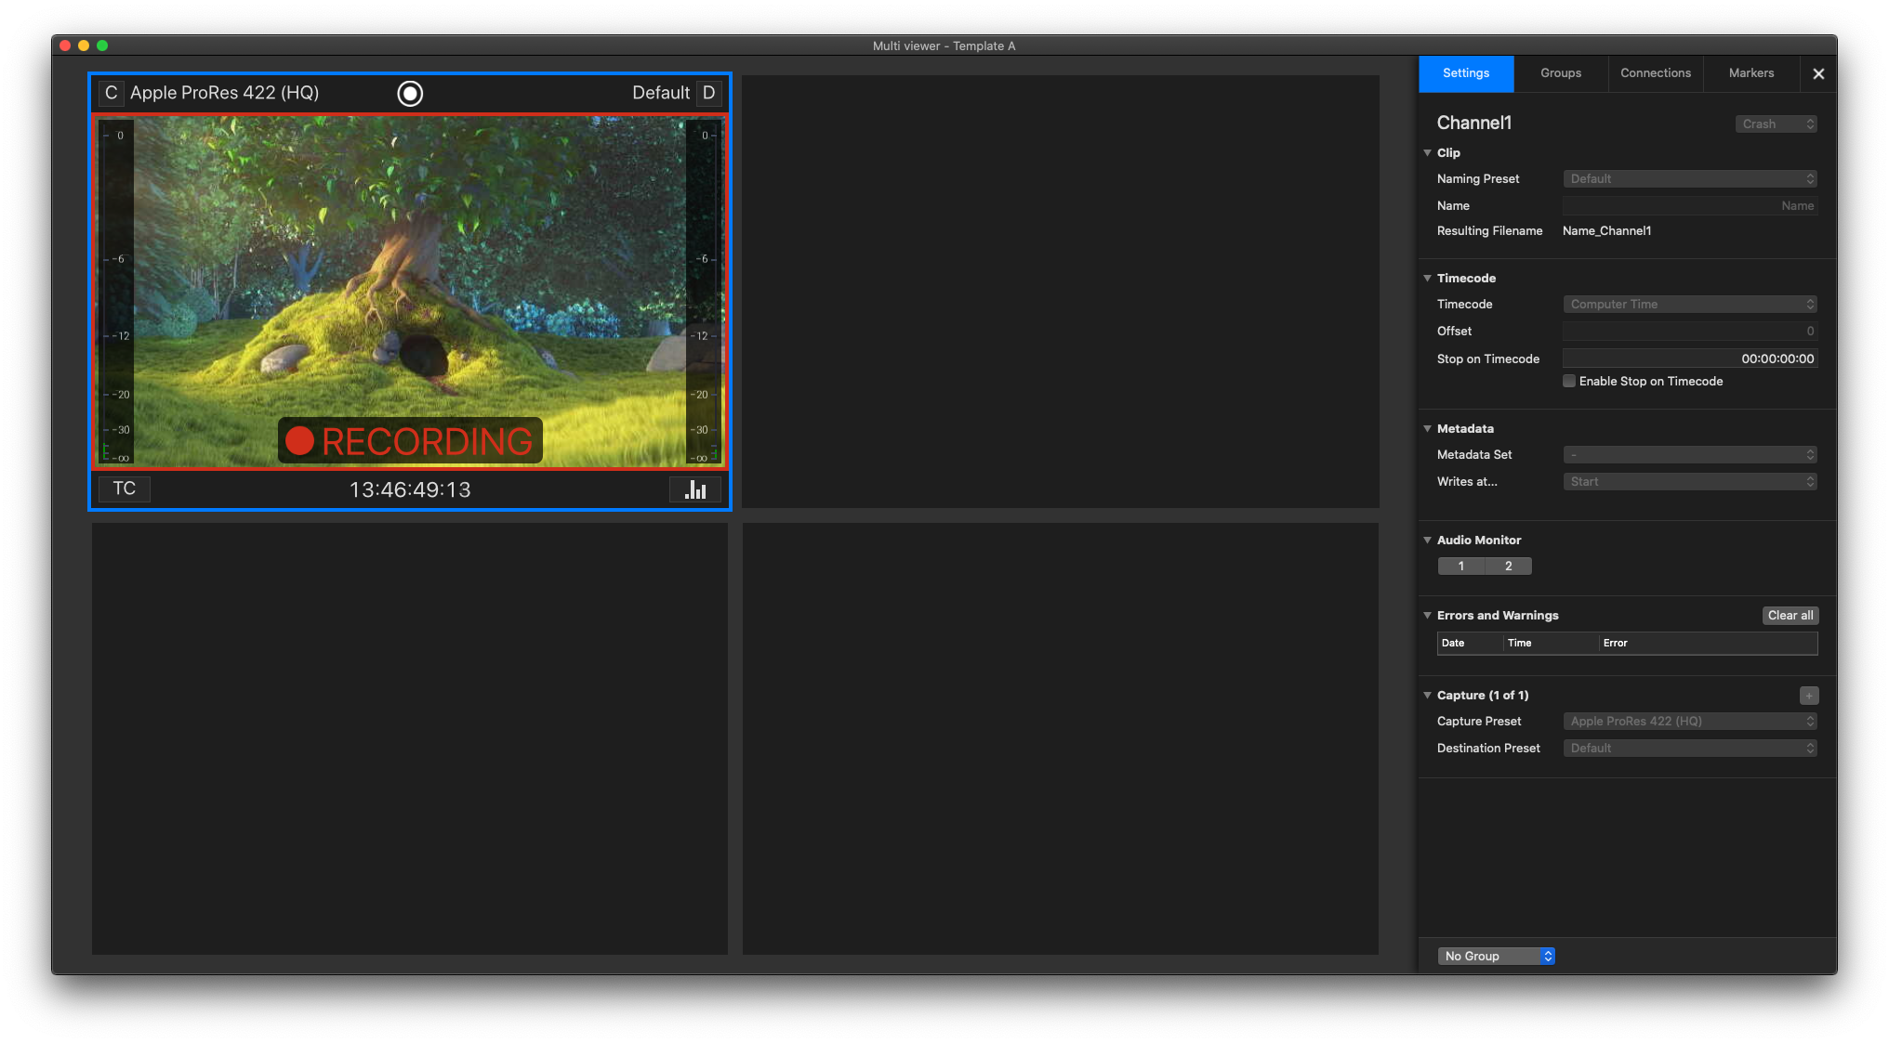Viewport: 1889px width, 1043px height.
Task: Select the empty bottom-right viewer slot
Action: (x=1061, y=738)
